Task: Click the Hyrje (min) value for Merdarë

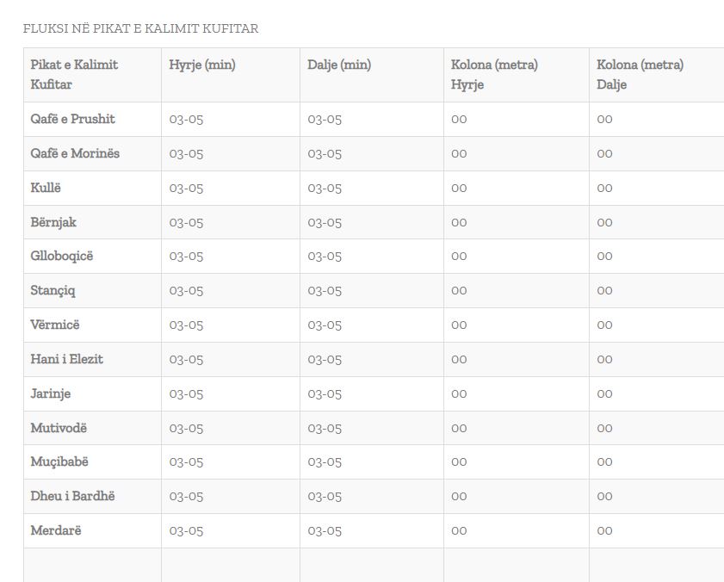Action: tap(186, 530)
